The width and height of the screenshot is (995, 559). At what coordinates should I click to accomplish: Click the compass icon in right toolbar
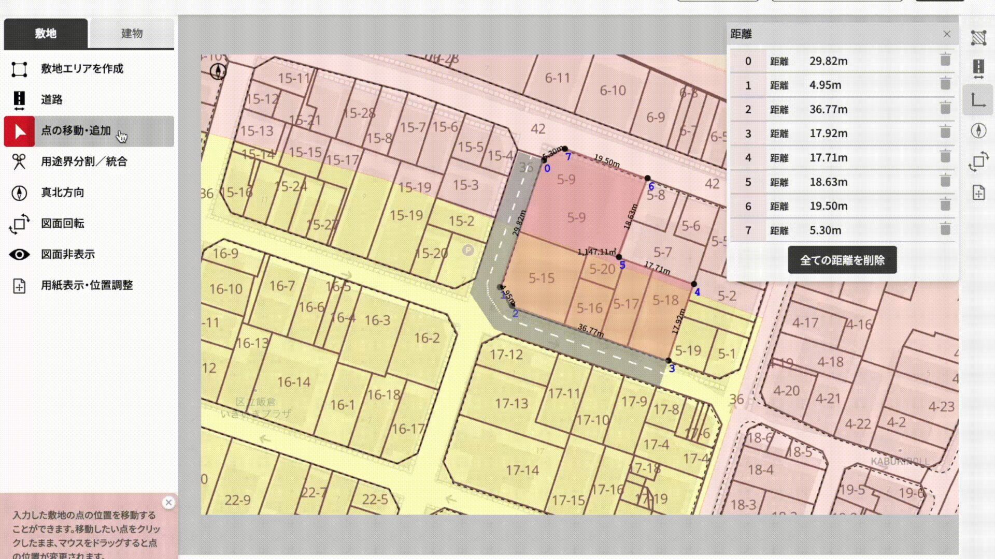[x=978, y=131]
